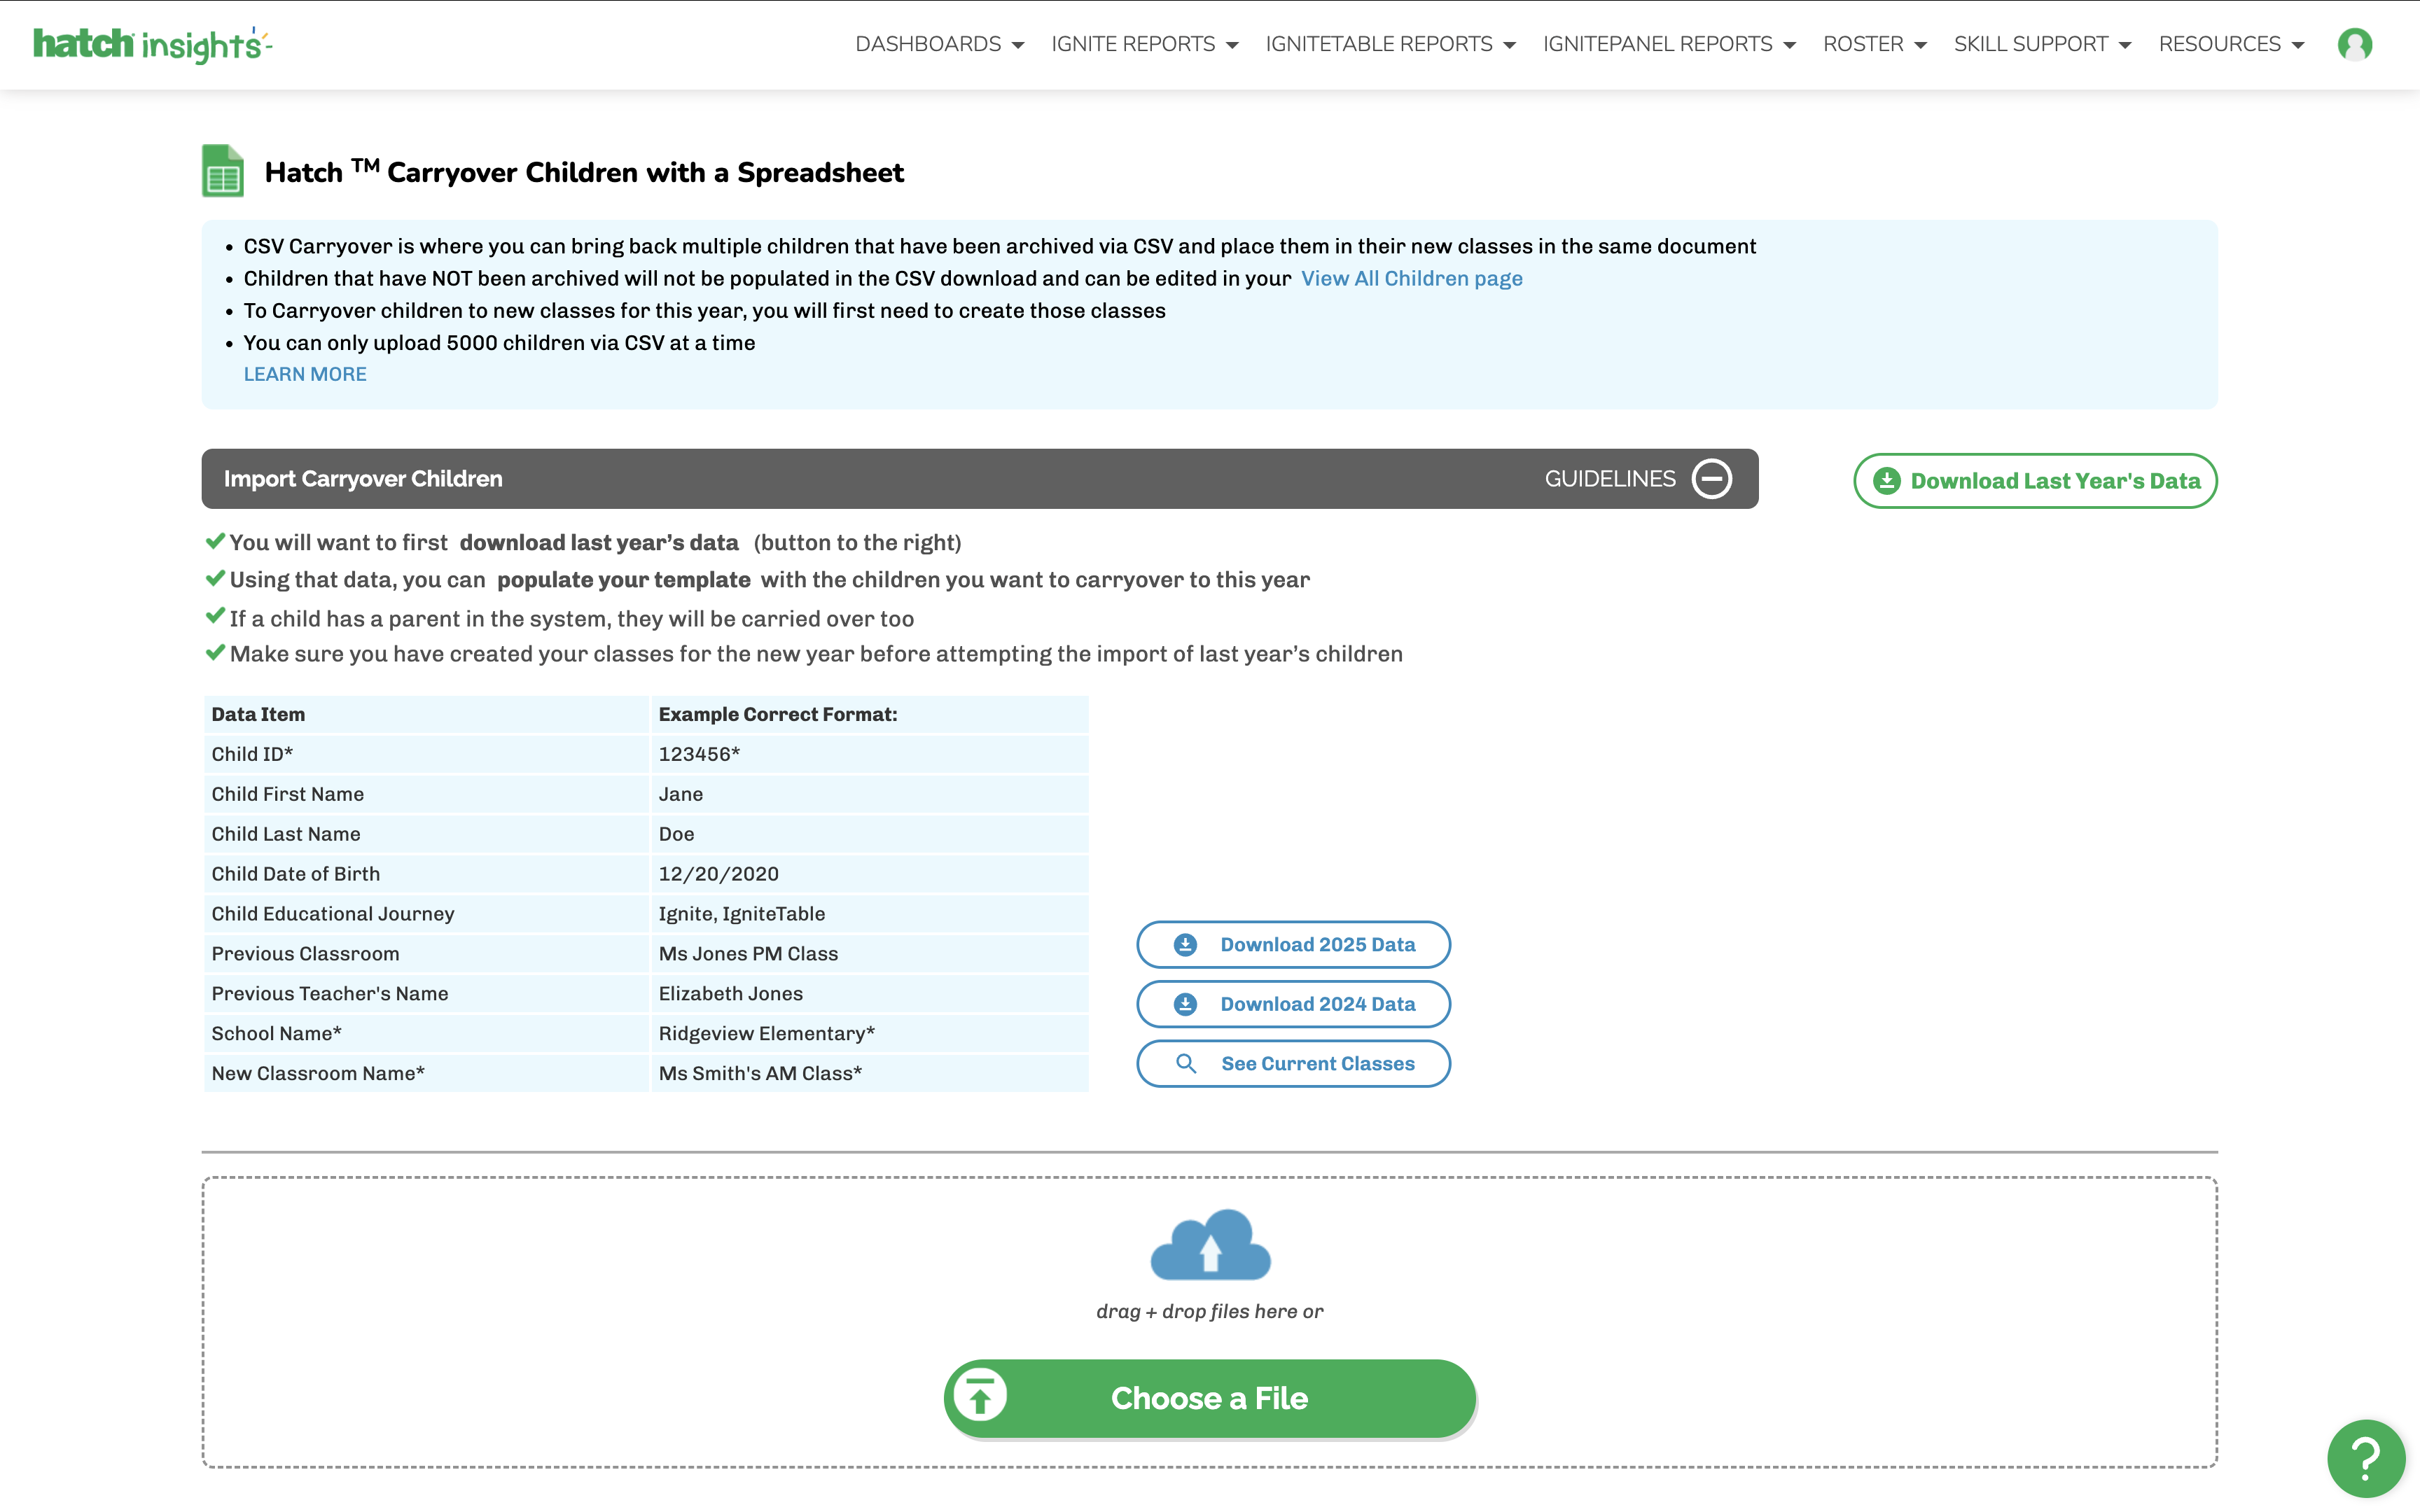2420x1512 pixels.
Task: Click the Data Item column header
Action: pos(427,714)
